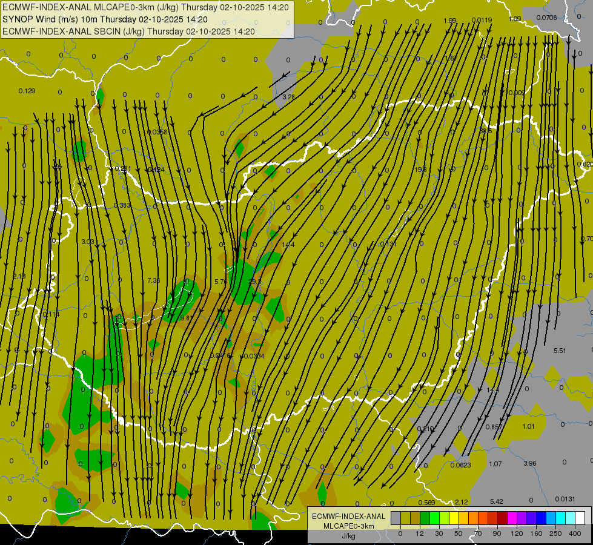
Task: Click the white legend swatch at the end
Action: point(580,518)
